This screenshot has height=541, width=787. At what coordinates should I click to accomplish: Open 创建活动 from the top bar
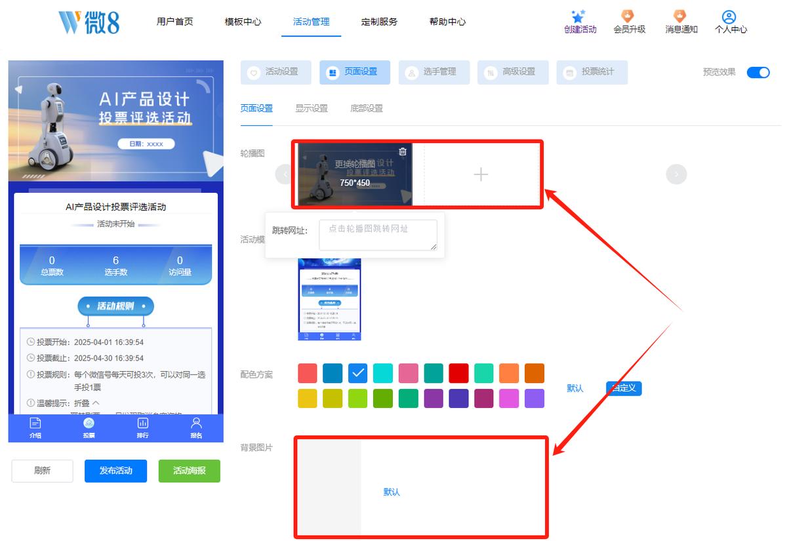click(580, 22)
